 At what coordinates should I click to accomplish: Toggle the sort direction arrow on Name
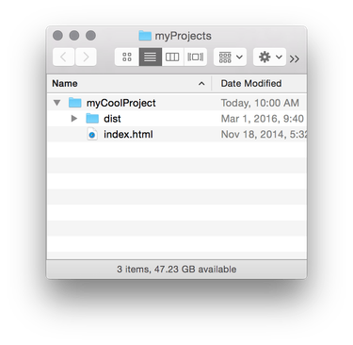pos(201,84)
